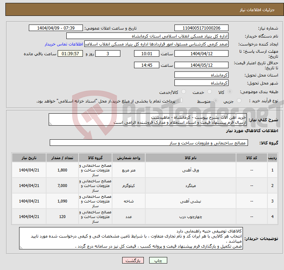Click the واحد شمارش column header
This screenshot has height=270, width=284.
coord(129,158)
